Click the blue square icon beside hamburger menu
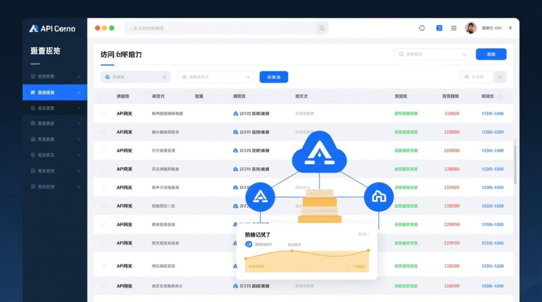 [440, 28]
